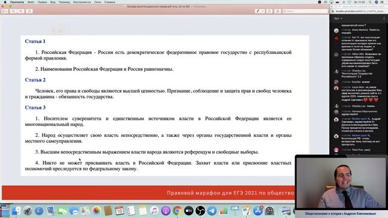Open the sidebar view dropdown in Preview toolbar

[5, 11]
